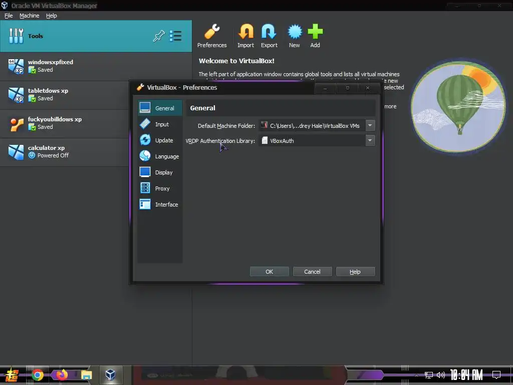Click the tabletdows xp OS icon
Screen dimensions: 513x385
pyautogui.click(x=16, y=95)
